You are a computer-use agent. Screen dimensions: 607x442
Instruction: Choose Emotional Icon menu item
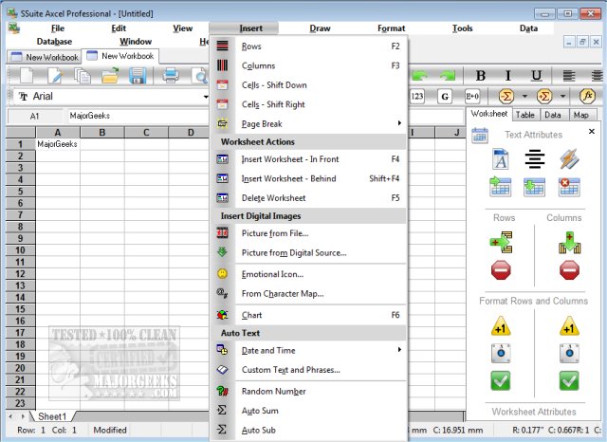[x=308, y=274]
